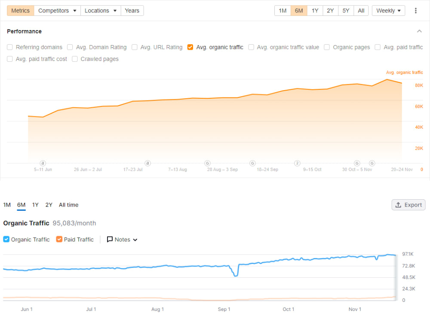Enable the Referring domains checkbox
The height and width of the screenshot is (322, 430).
(x=10, y=47)
